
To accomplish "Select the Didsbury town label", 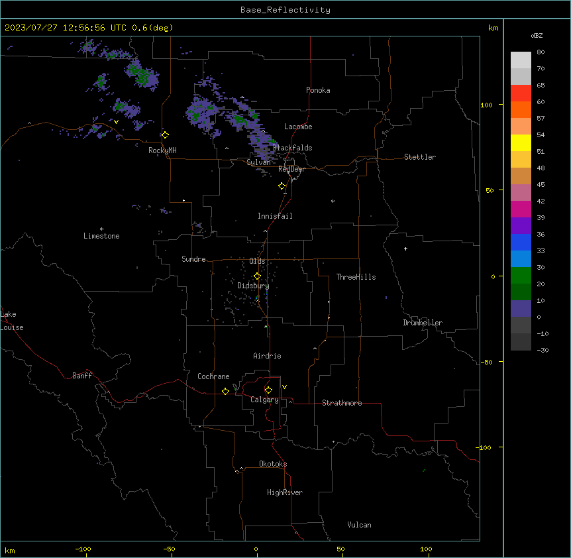I will coord(253,286).
